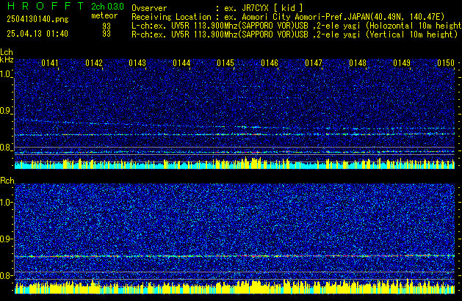Click the HROFFT title text
Viewport: 462px width, 301px height.
(46, 6)
